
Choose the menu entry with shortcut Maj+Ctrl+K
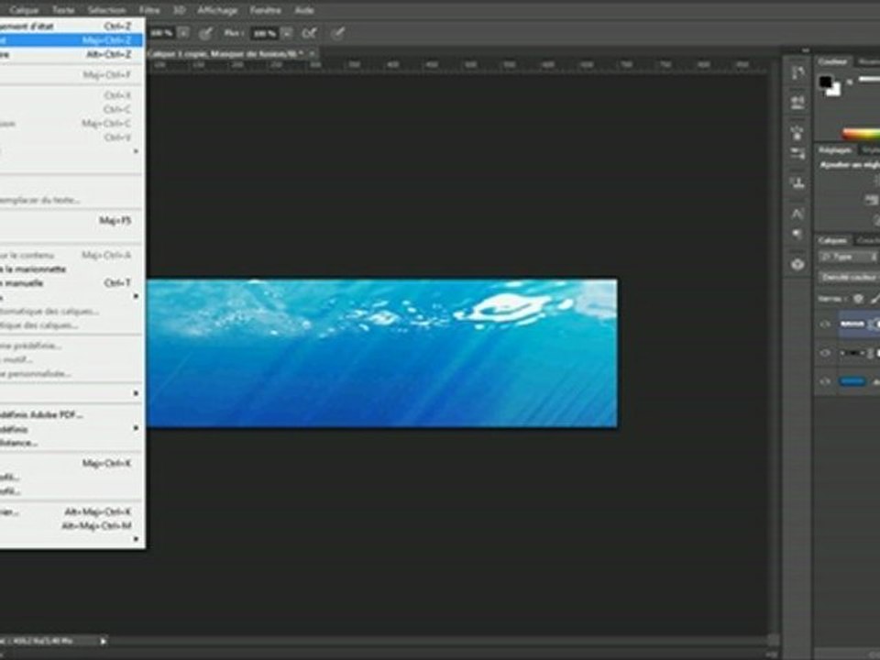pos(71,463)
